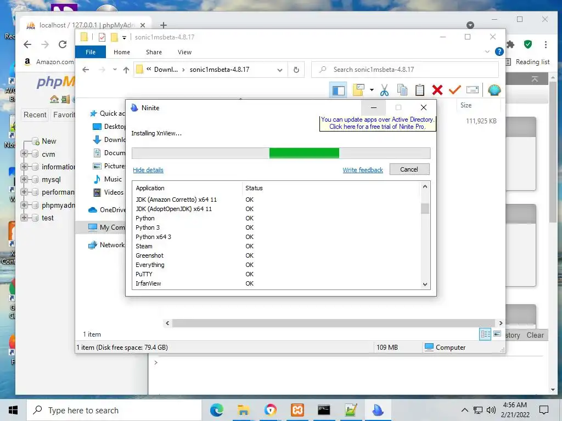Expand the phpmyadmin database node

(x=24, y=205)
